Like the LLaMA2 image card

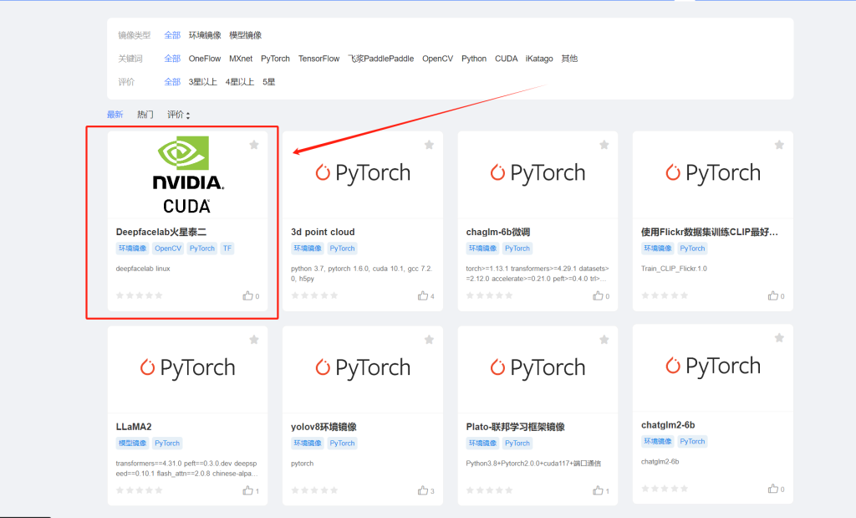coord(247,490)
